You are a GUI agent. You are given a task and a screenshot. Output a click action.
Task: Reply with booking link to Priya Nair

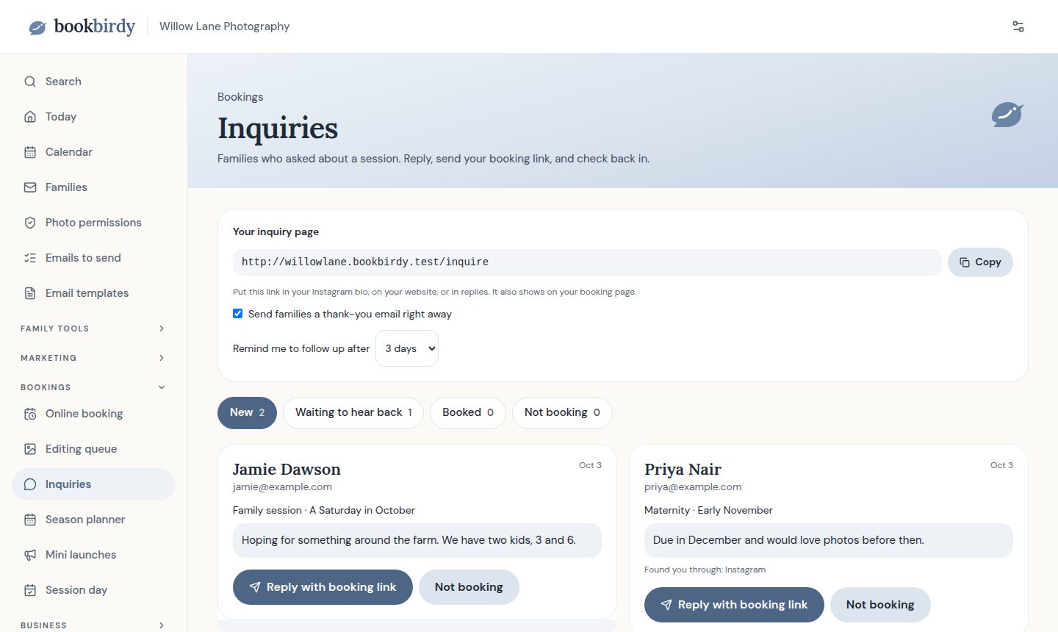pyautogui.click(x=734, y=605)
